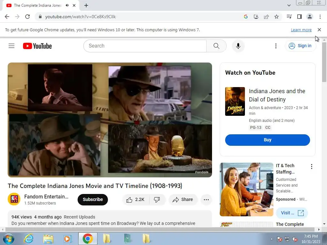
Task: Open more actions ellipsis below video
Action: [206, 200]
